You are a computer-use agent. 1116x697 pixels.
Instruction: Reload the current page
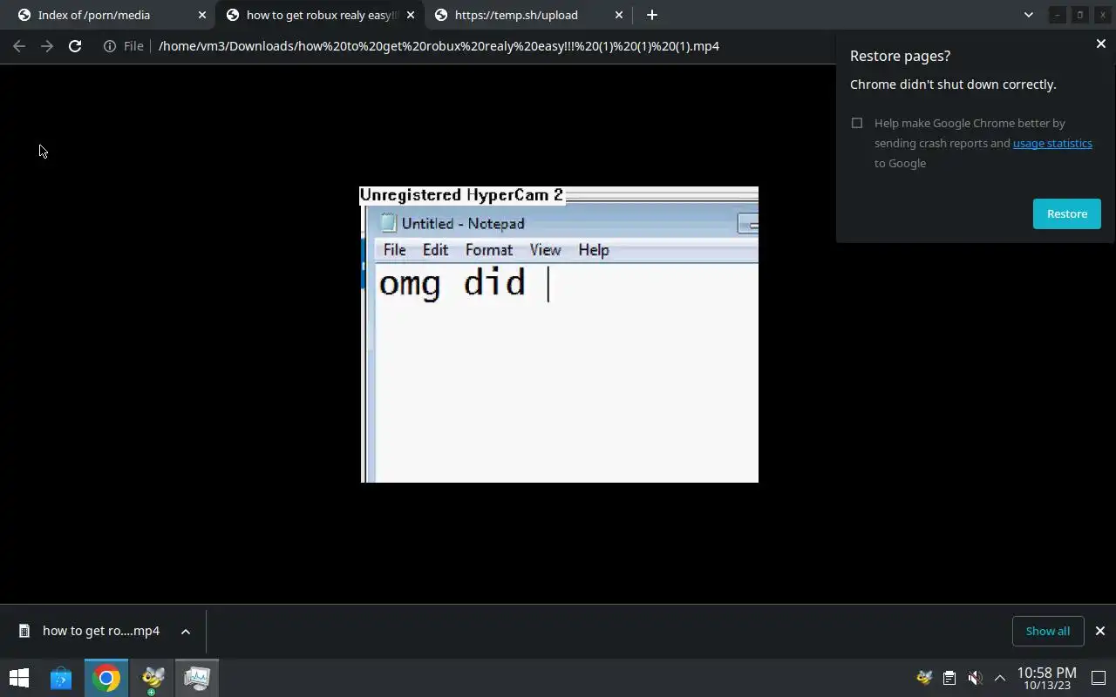[x=75, y=46]
